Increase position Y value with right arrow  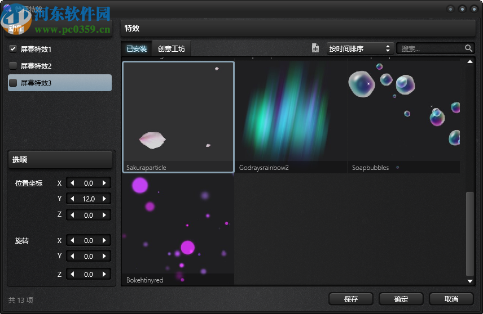pos(104,199)
